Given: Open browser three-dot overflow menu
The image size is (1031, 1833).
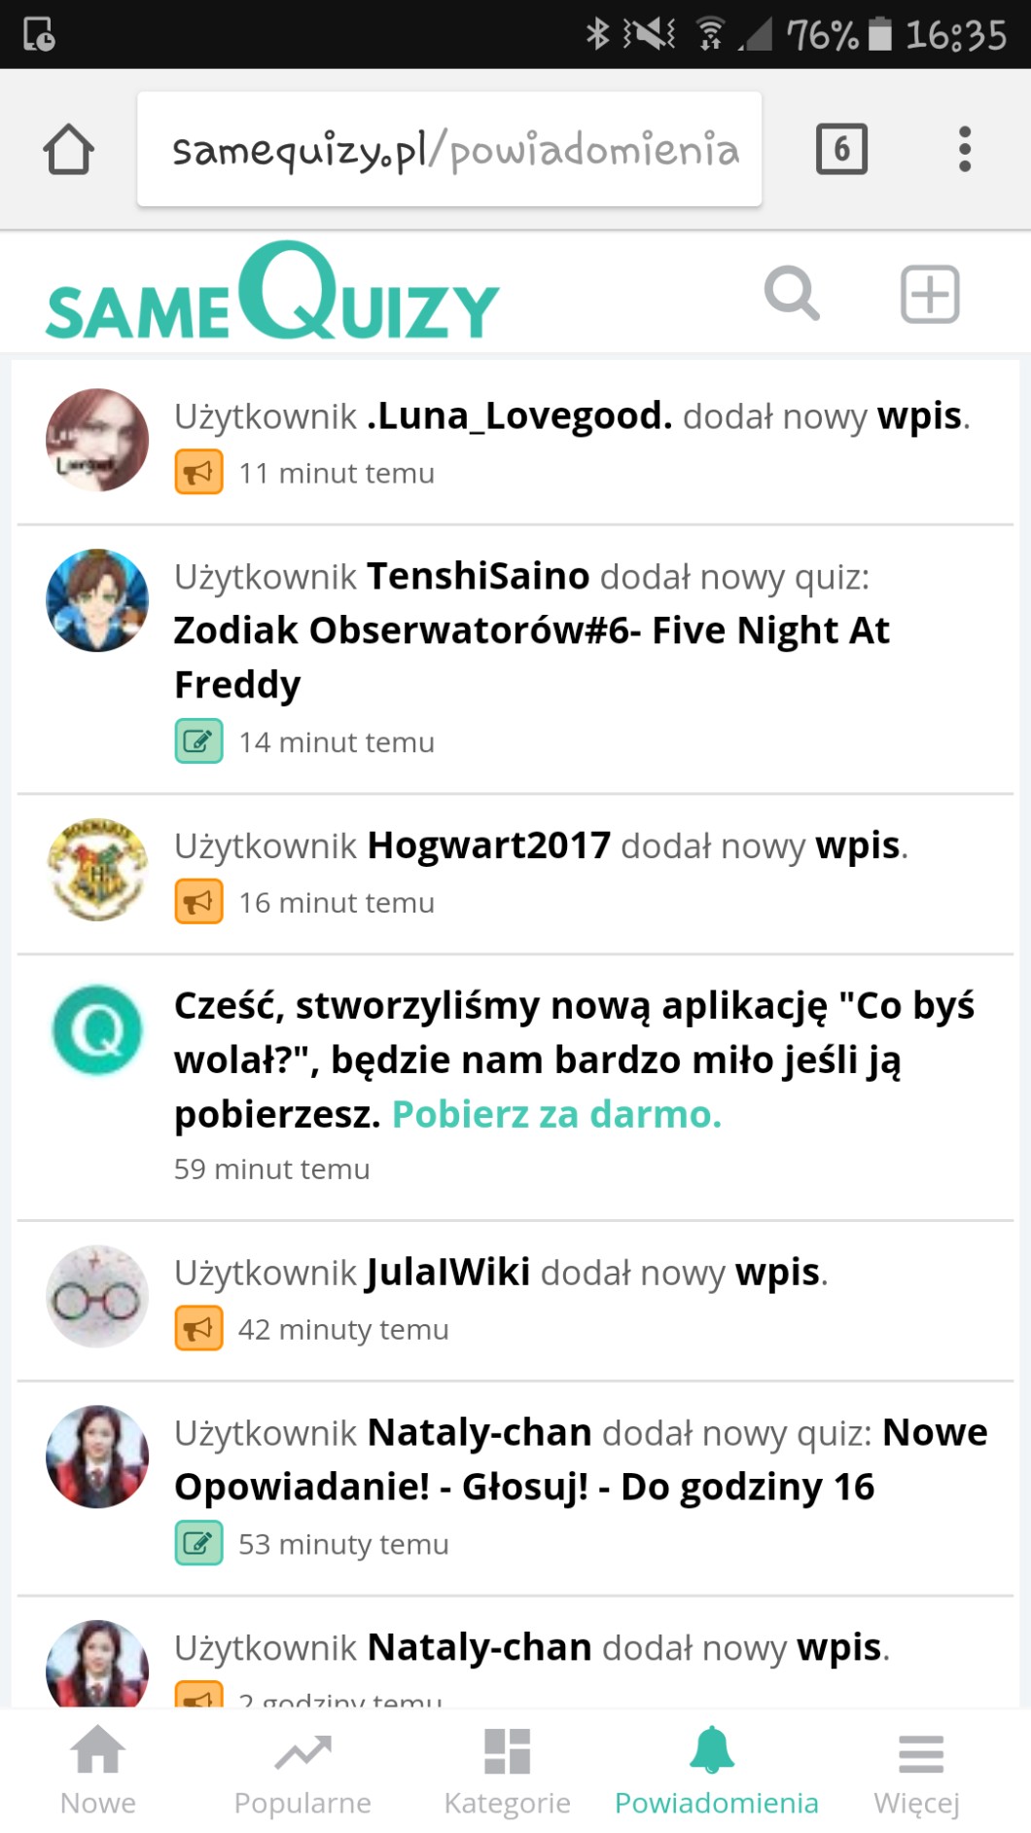Looking at the screenshot, I should (x=964, y=149).
